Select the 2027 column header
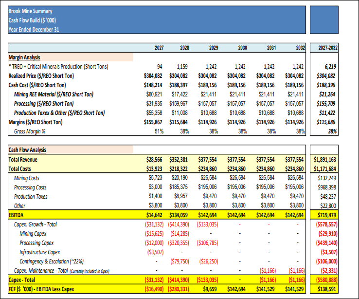 pos(159,48)
